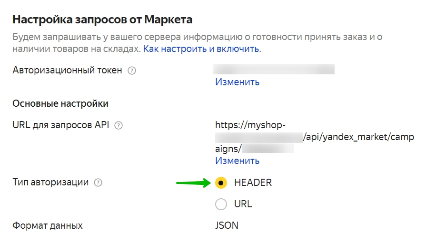Click Изменить under the authorization token

[237, 82]
